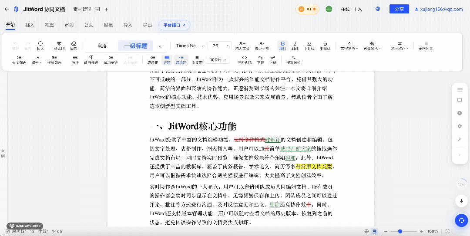This screenshot has width=470, height=236.
Task: Click the globe icon in bottom status bar
Action: [x=366, y=231]
